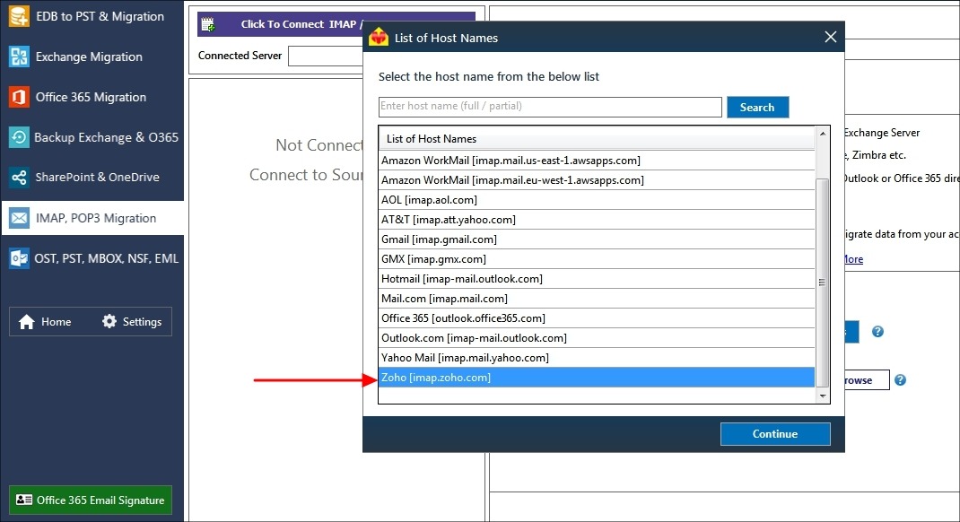Select AOL [imap.aol.com] host
Screen dimensions: 960x522
tap(597, 199)
